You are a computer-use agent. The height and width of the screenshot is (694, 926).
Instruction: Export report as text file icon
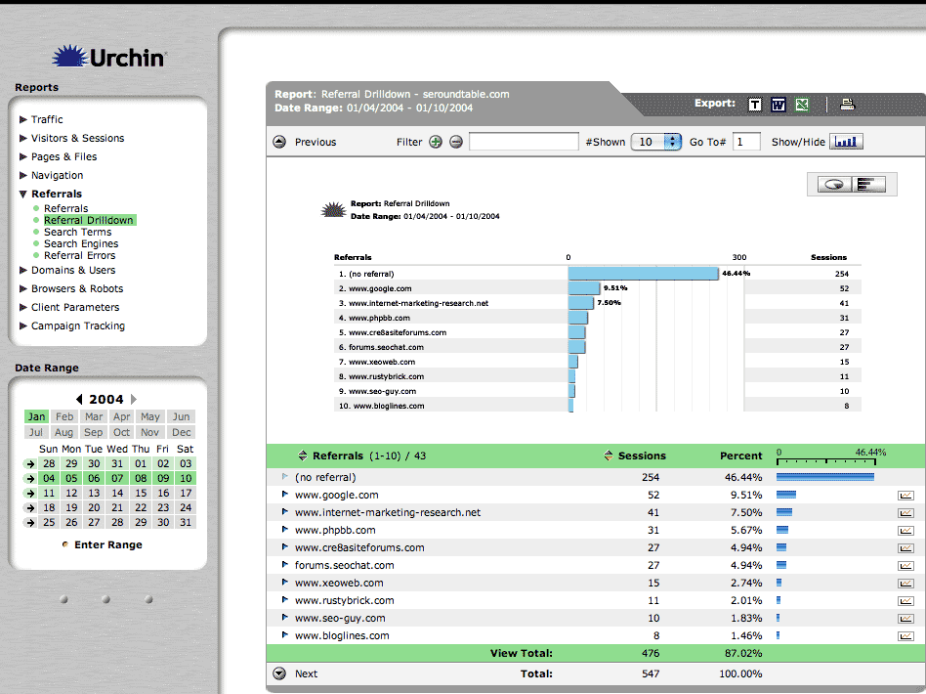[x=754, y=105]
